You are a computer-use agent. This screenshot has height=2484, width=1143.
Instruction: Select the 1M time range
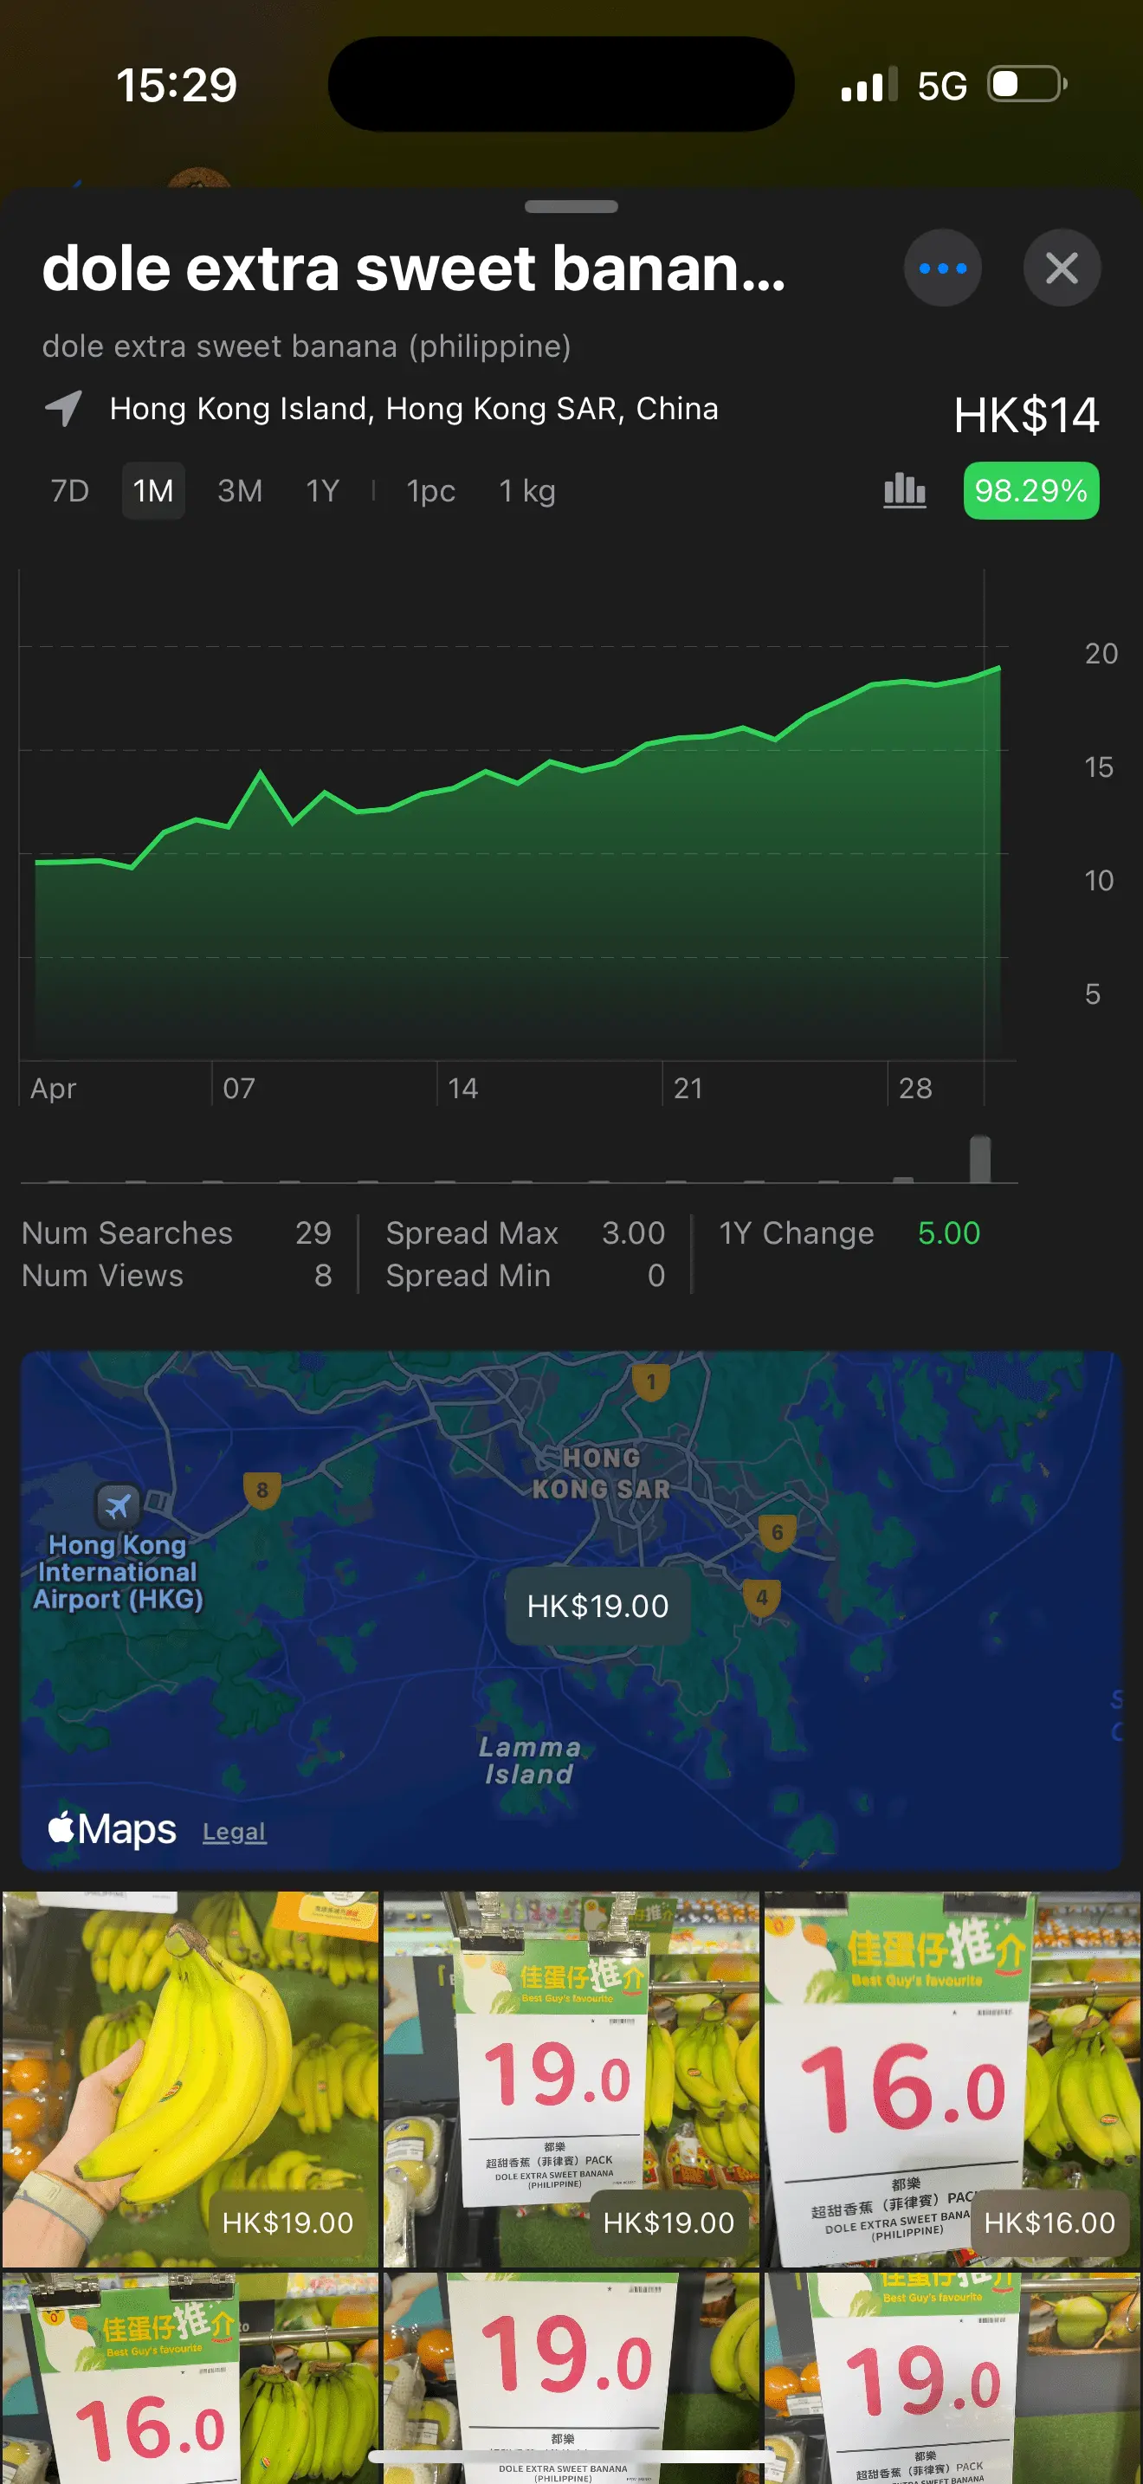tap(153, 491)
